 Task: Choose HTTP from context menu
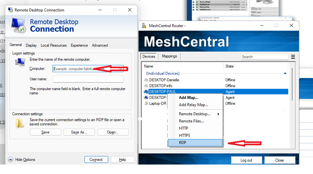pos(184,128)
